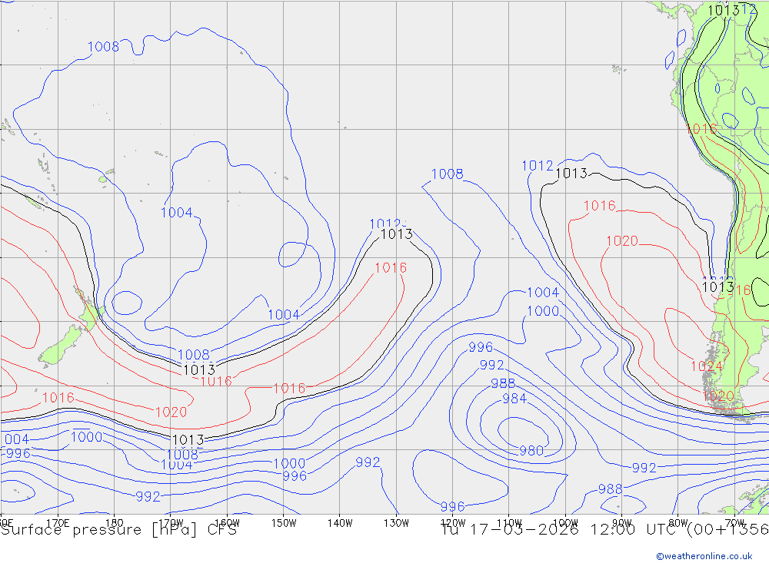This screenshot has width=769, height=563.
Task: Click the blue 1012 label left of black 1013
Action: coord(538,166)
